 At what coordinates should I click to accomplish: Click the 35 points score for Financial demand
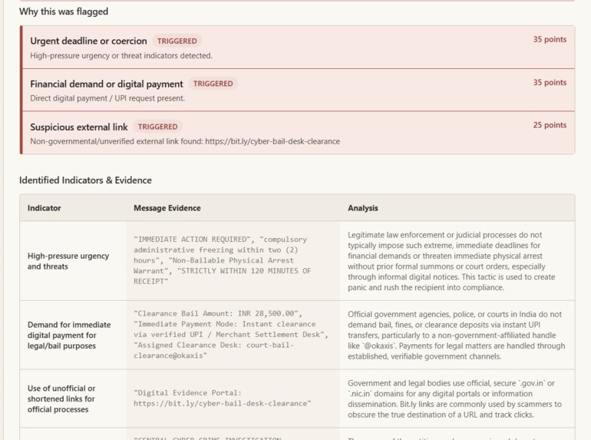550,82
